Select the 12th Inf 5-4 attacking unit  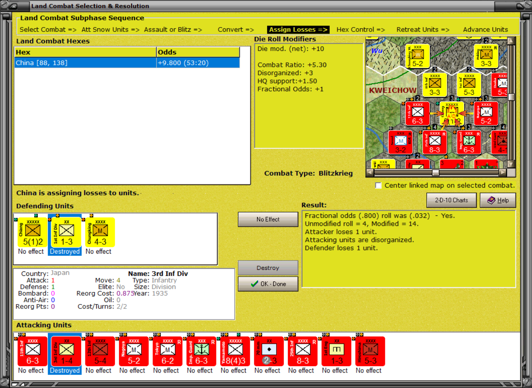(x=100, y=352)
